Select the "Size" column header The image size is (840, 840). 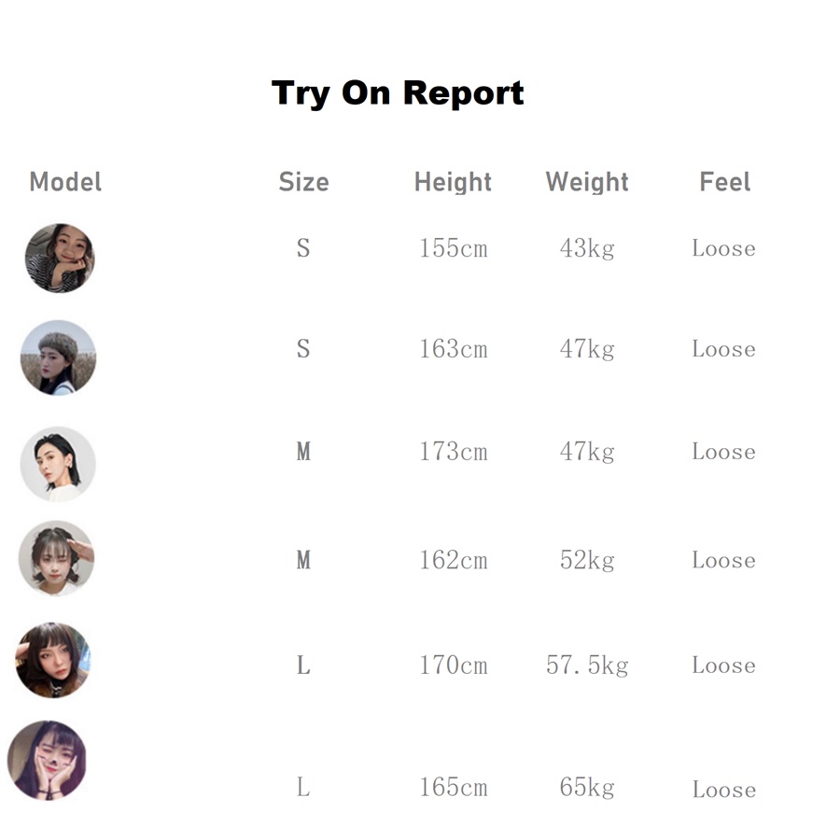pos(303,182)
